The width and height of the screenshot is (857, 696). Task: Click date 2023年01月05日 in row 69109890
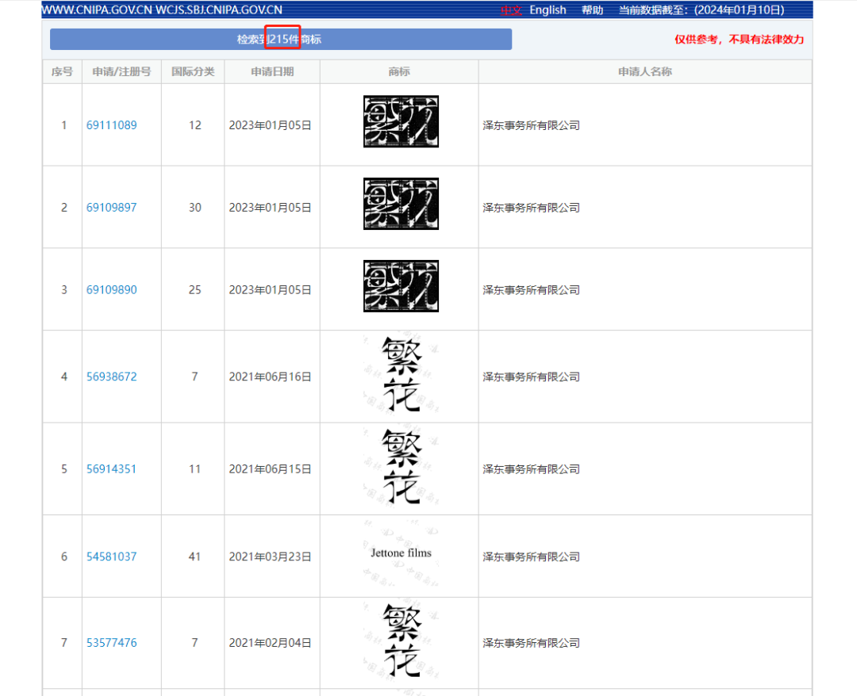(x=270, y=290)
